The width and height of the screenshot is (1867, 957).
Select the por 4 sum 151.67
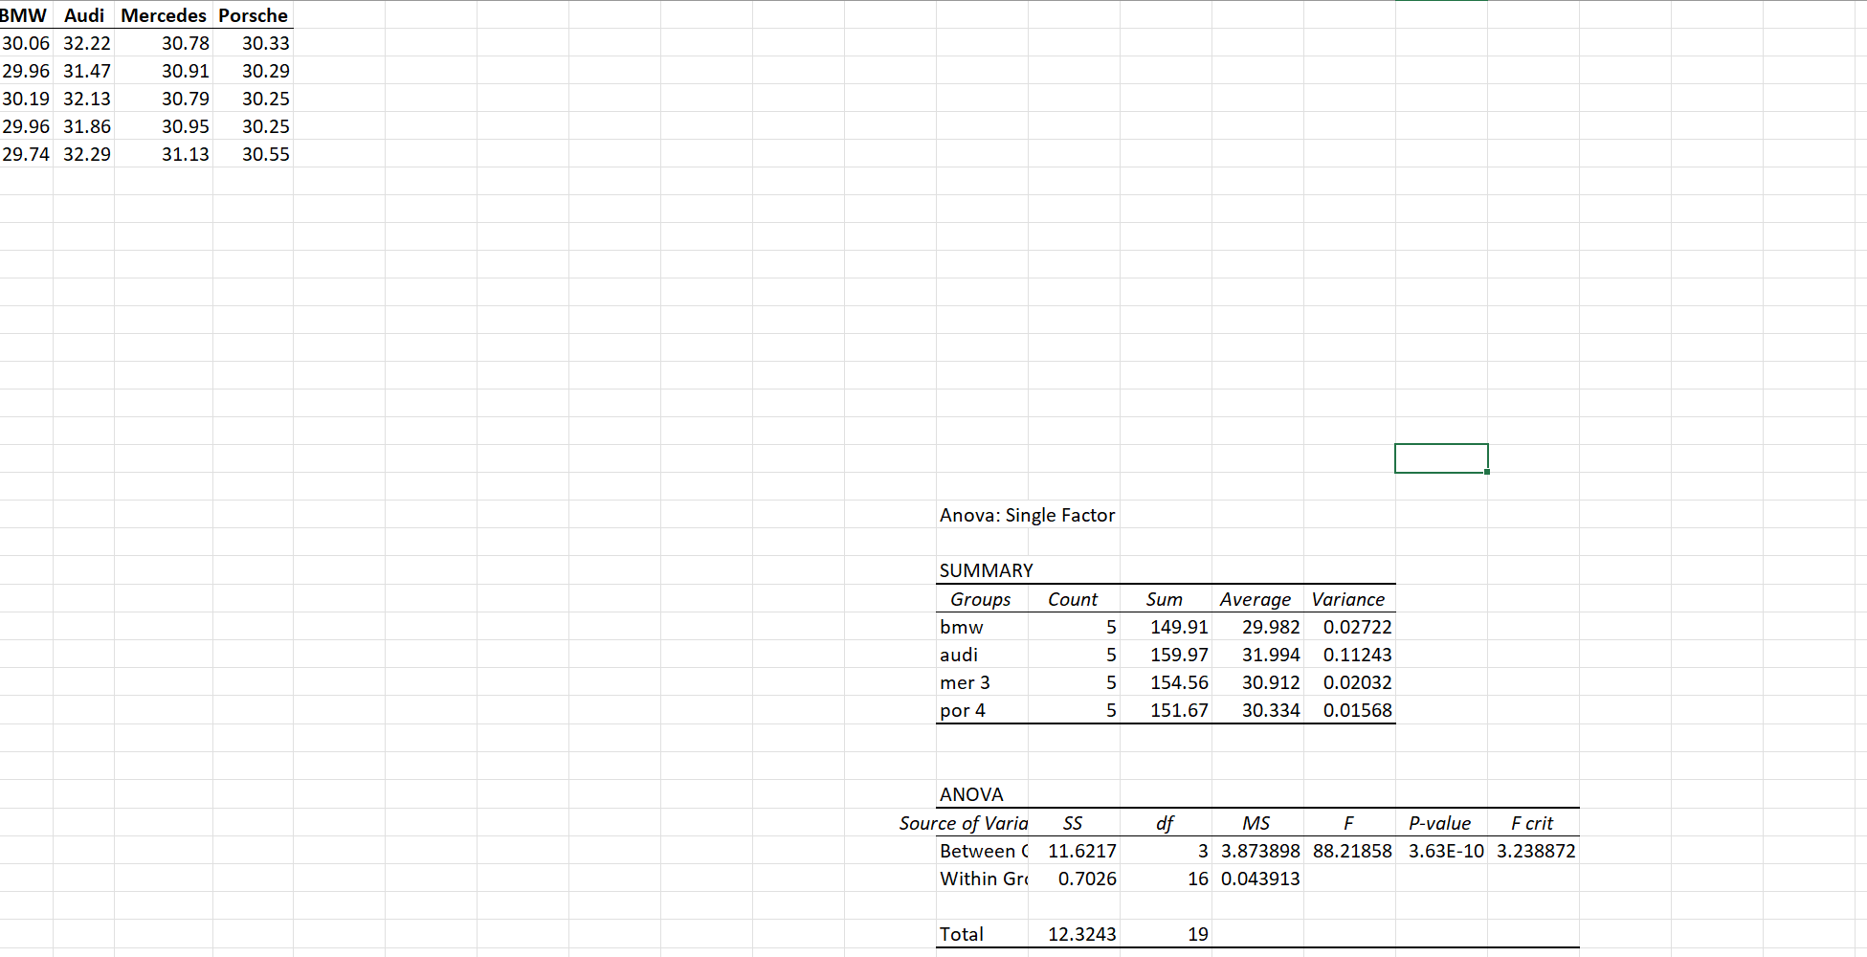pos(1166,710)
